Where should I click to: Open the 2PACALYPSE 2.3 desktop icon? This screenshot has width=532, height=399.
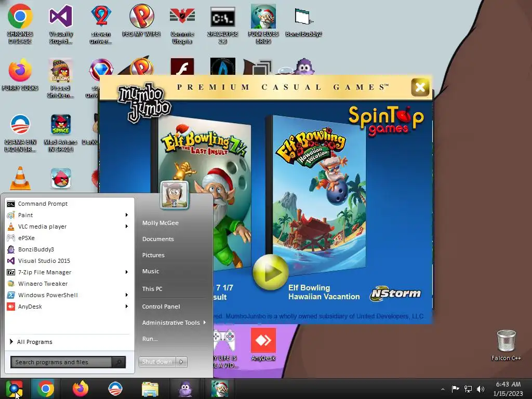(222, 24)
